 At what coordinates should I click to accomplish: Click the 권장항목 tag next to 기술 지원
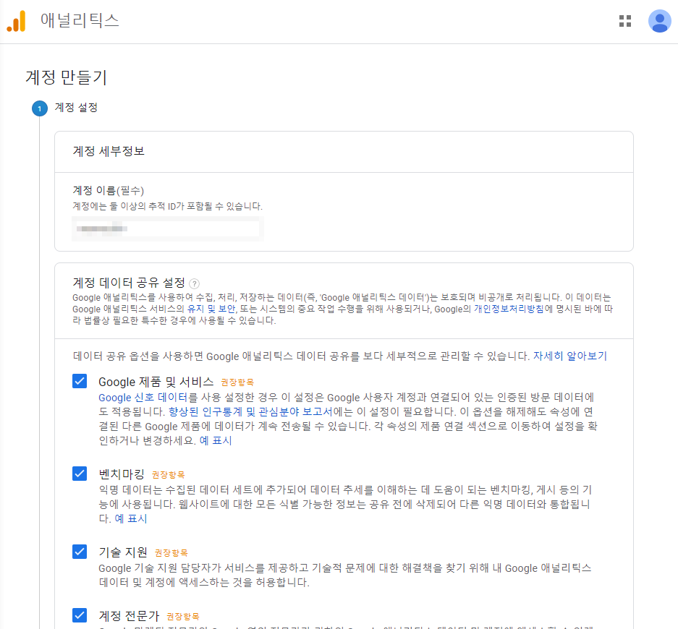pos(171,553)
